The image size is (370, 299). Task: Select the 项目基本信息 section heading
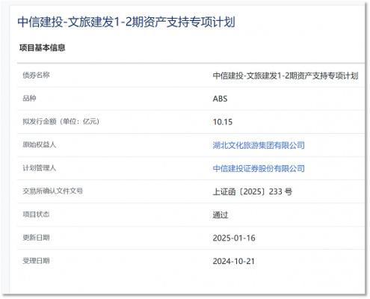(x=43, y=47)
